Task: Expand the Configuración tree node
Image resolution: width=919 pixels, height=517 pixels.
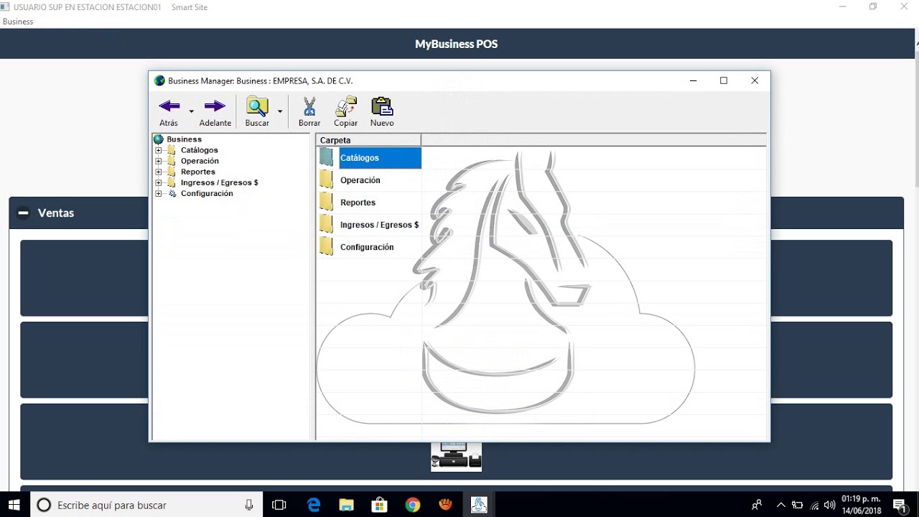Action: click(x=159, y=193)
